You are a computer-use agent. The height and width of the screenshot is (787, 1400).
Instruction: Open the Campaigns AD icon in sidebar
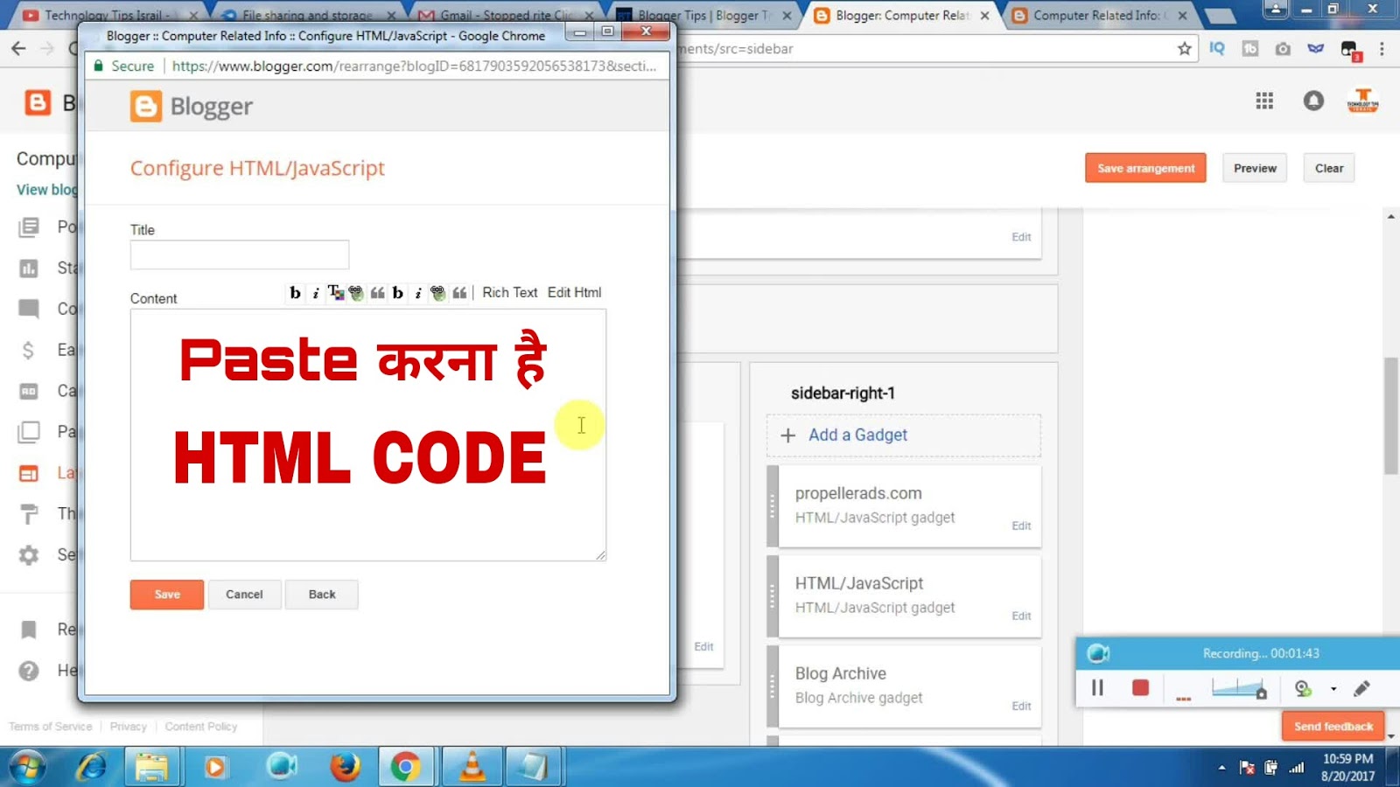tap(29, 391)
